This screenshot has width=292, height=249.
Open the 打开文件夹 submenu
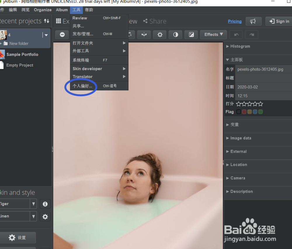pos(99,43)
